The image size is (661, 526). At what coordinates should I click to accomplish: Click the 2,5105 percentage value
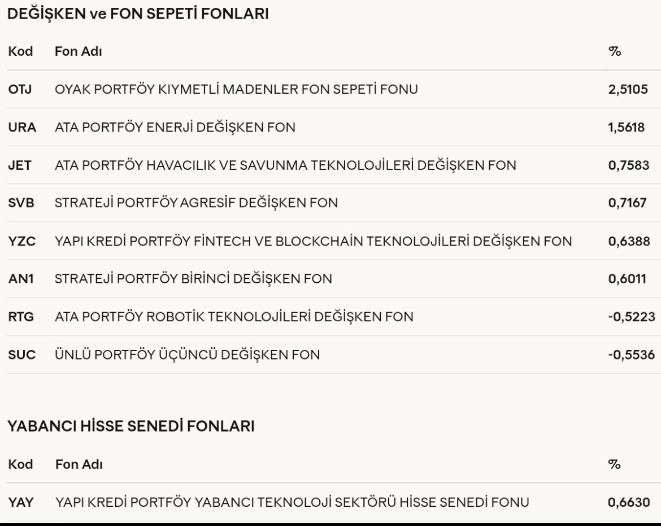pyautogui.click(x=628, y=89)
